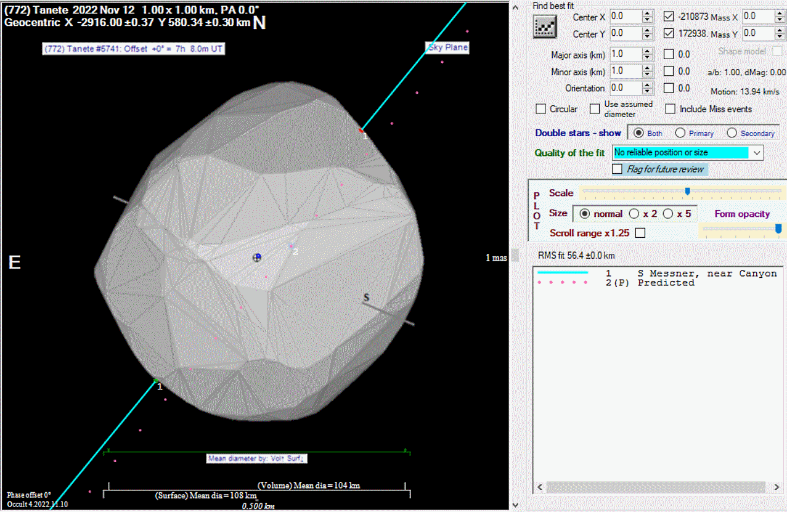This screenshot has width=787, height=512.
Task: Select the S Messner, near Canyon legend entry
Action: pos(706,274)
